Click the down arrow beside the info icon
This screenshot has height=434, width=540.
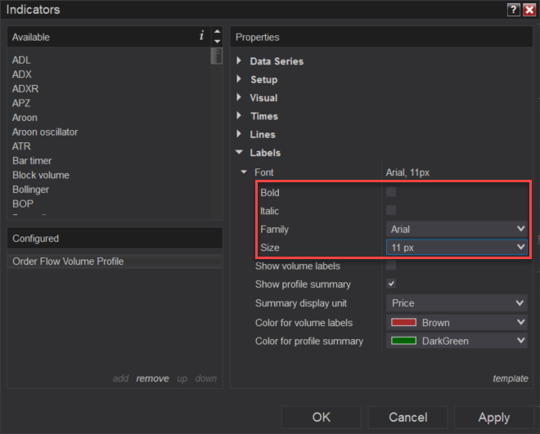tap(217, 41)
